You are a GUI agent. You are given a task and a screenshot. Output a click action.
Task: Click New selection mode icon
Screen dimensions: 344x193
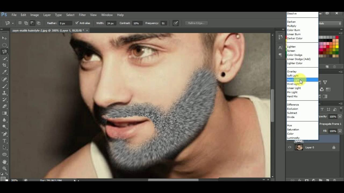(x=20, y=23)
